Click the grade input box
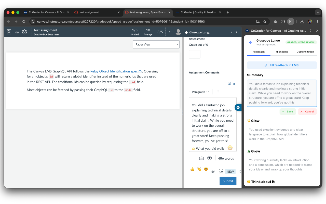The height and width of the screenshot is (204, 326). coord(195,54)
